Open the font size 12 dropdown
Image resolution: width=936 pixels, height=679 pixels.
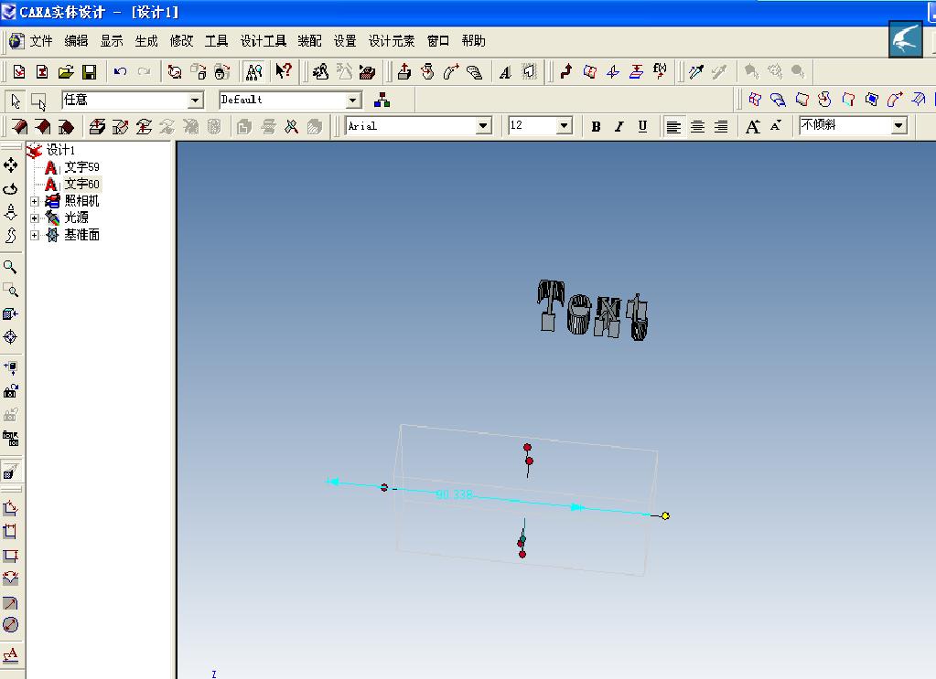[x=564, y=126]
